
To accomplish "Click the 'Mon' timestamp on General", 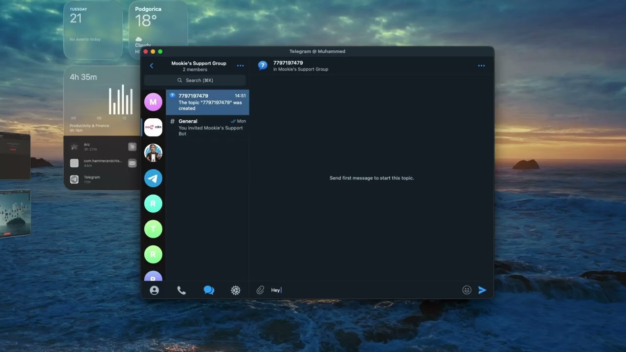I will 242,121.
